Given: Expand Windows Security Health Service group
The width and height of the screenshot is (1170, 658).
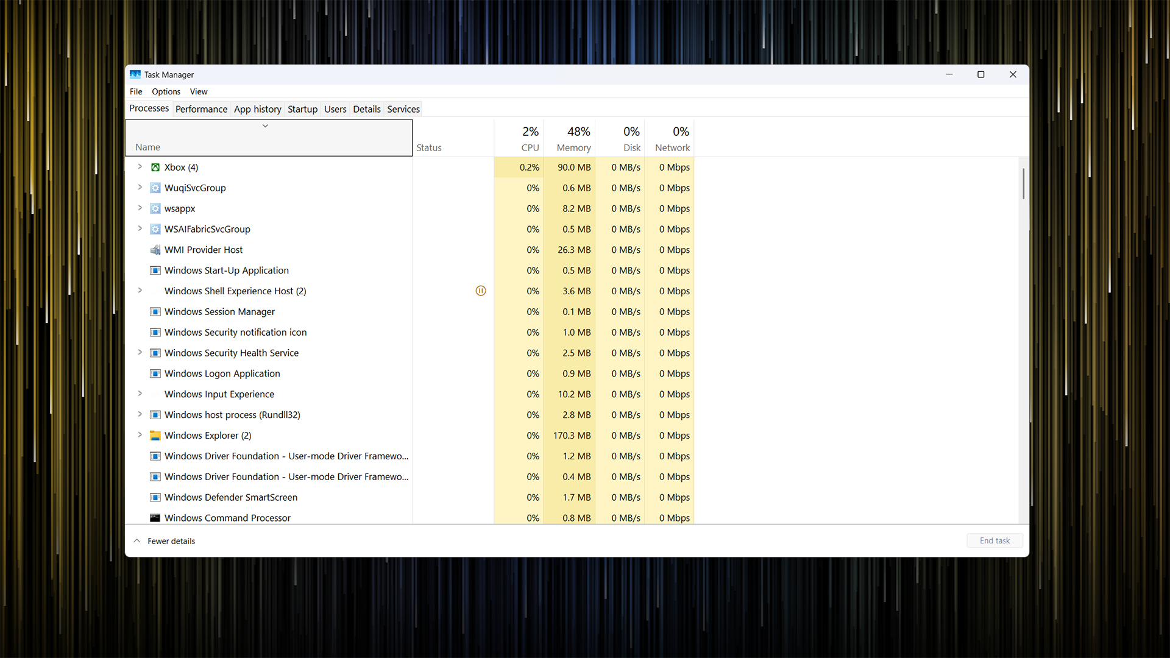Looking at the screenshot, I should (140, 353).
